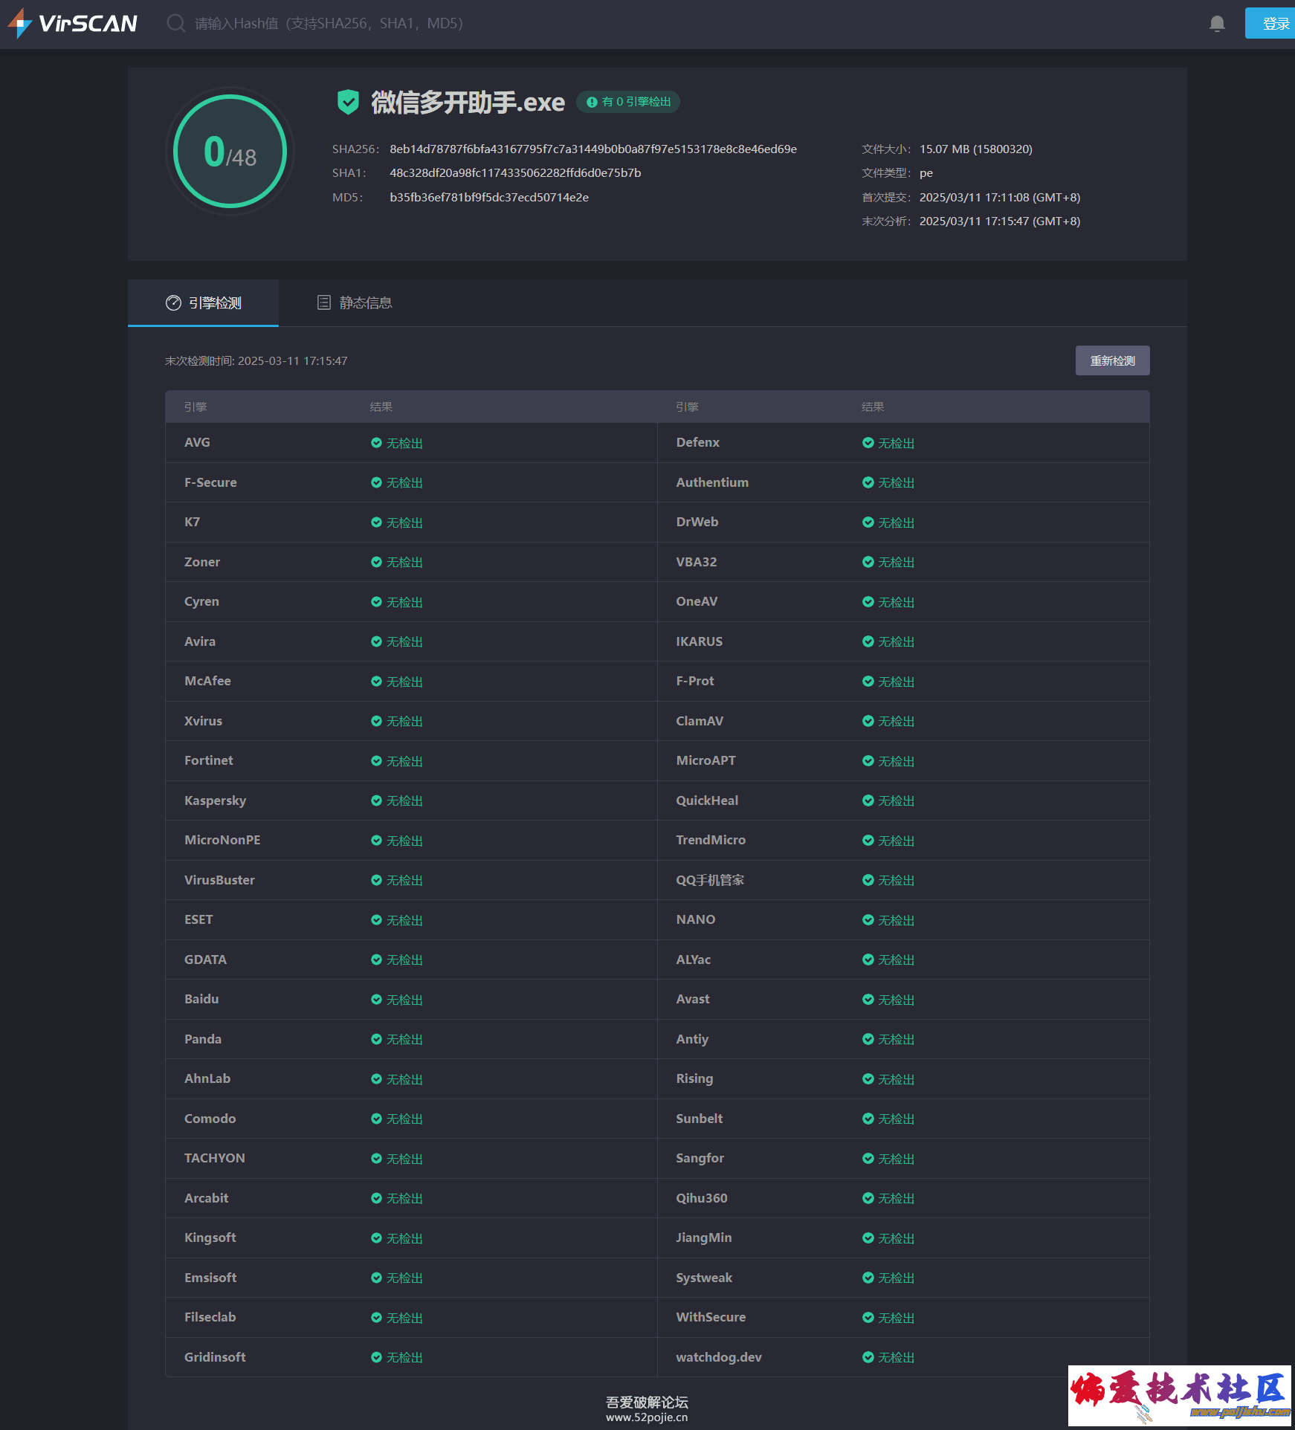Click the check icon in AVG row
The height and width of the screenshot is (1430, 1295).
coord(376,443)
